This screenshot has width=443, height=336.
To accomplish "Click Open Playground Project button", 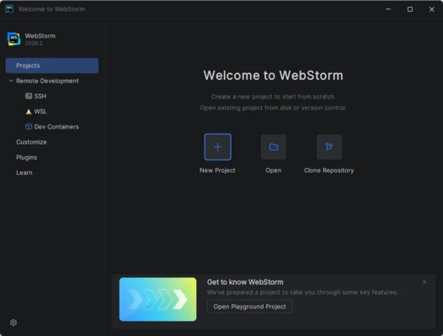I will pyautogui.click(x=250, y=307).
